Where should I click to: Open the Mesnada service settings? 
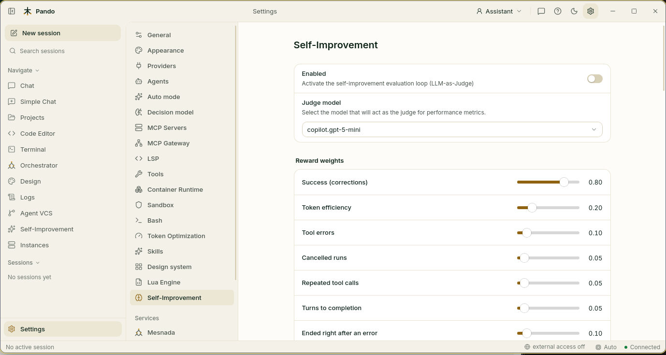[x=182, y=332]
